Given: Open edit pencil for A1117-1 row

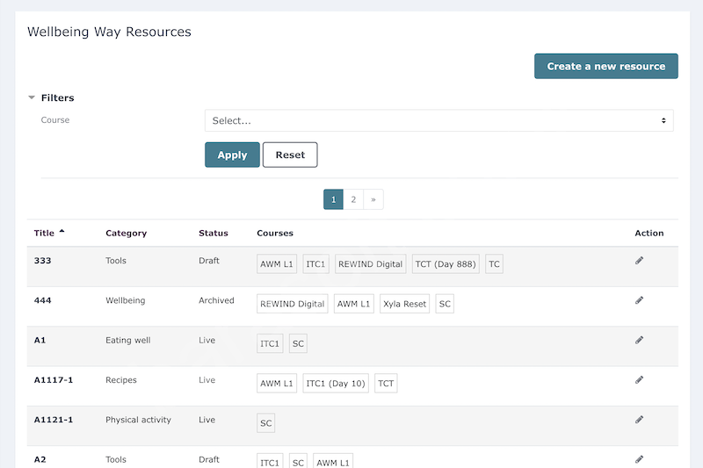Looking at the screenshot, I should coord(640,380).
